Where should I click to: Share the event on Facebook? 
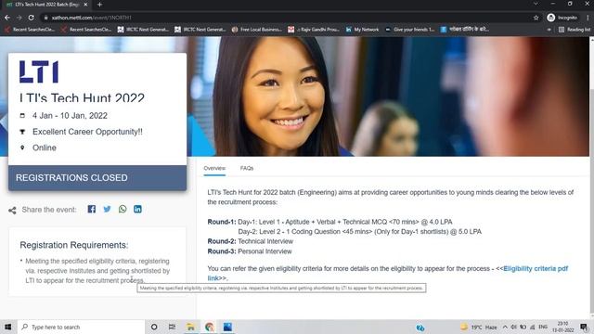coord(91,209)
